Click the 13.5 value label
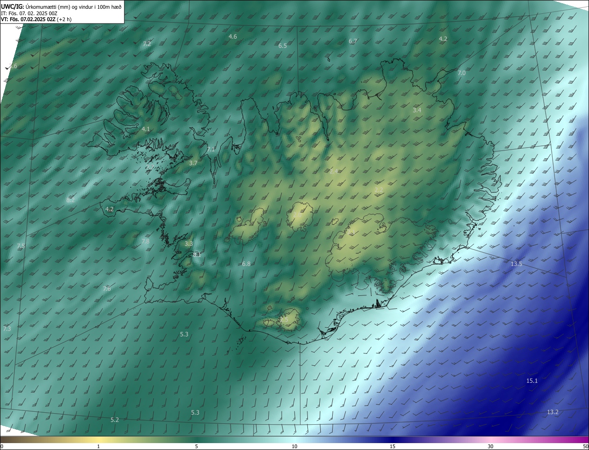Screen dimensions: 589x450 tap(517, 264)
